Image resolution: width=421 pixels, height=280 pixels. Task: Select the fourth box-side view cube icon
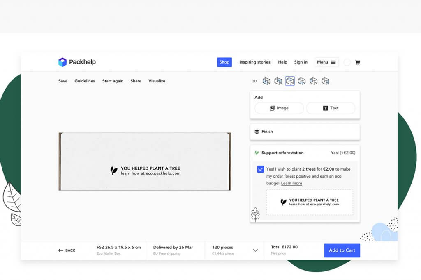(x=302, y=81)
